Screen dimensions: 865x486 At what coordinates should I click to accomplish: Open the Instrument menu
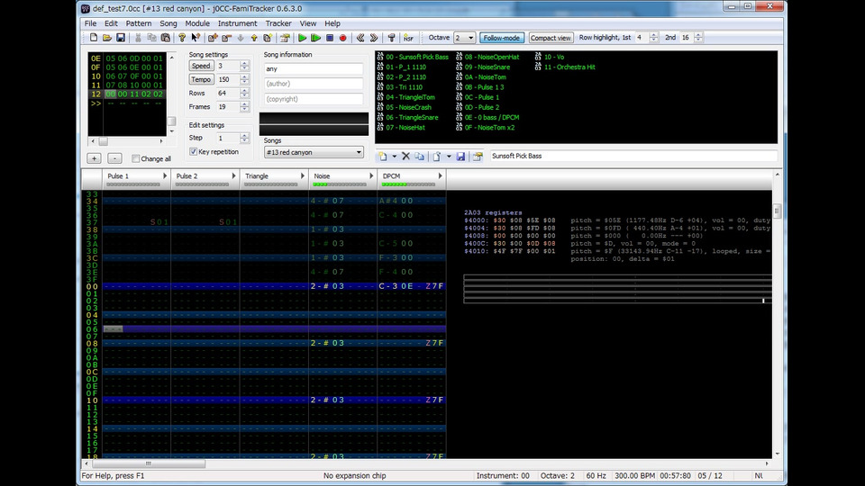coord(237,23)
